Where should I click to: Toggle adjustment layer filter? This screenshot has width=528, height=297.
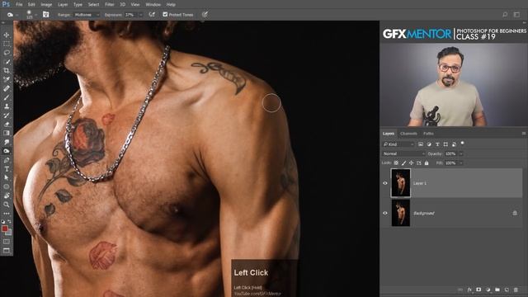[429, 144]
